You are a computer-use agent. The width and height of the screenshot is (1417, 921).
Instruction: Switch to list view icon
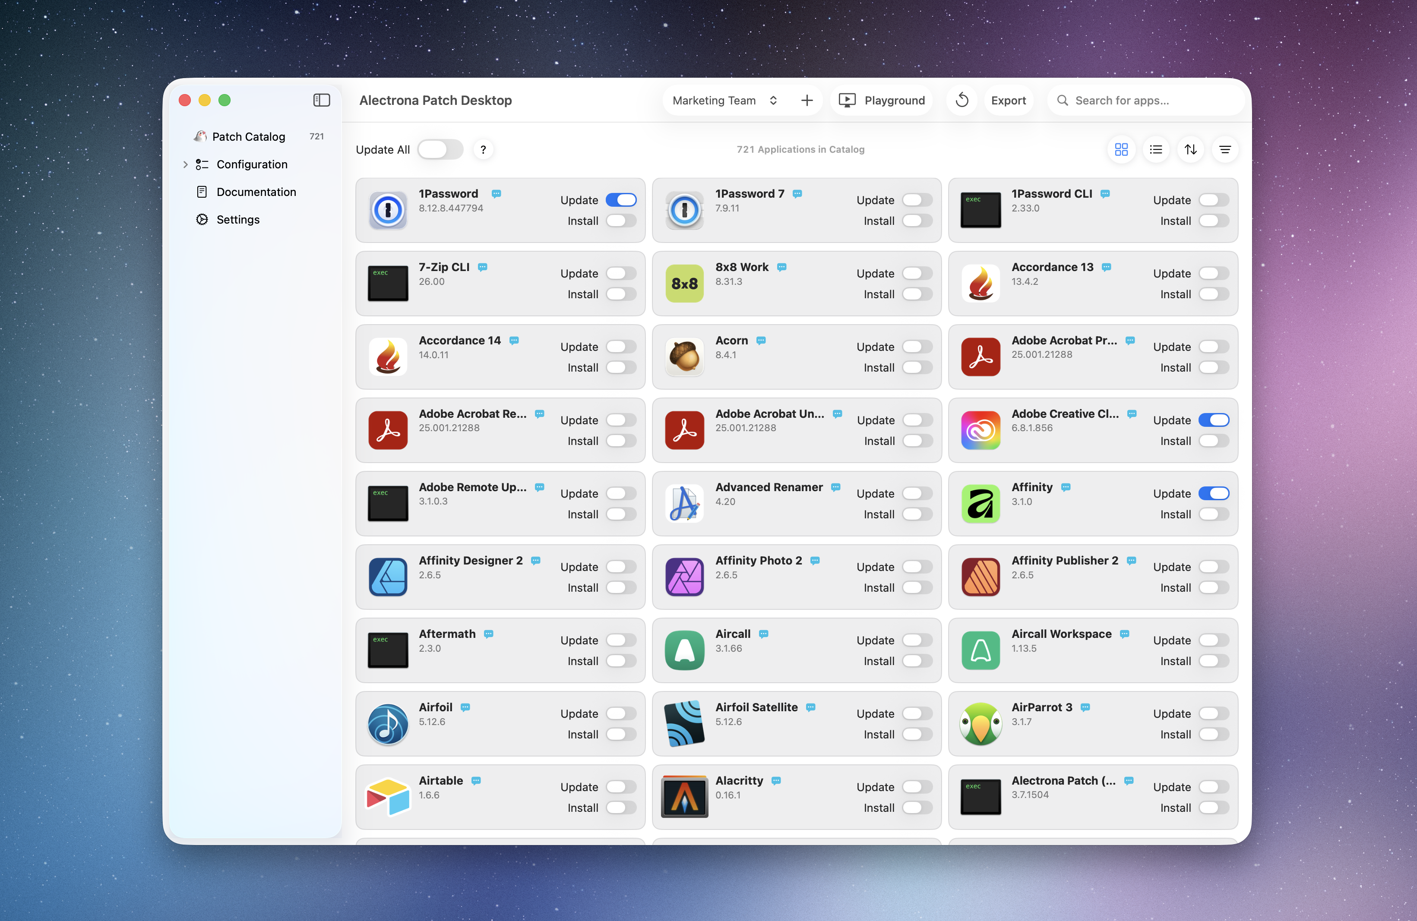pos(1156,149)
